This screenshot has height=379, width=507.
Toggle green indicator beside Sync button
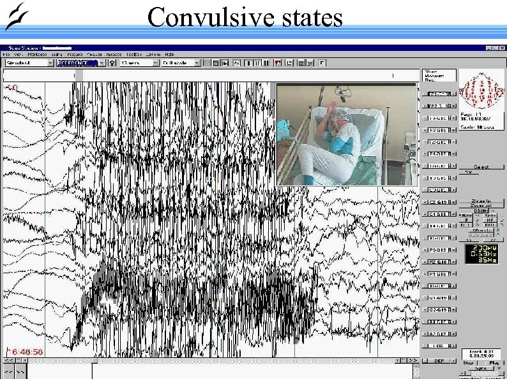click(x=499, y=368)
